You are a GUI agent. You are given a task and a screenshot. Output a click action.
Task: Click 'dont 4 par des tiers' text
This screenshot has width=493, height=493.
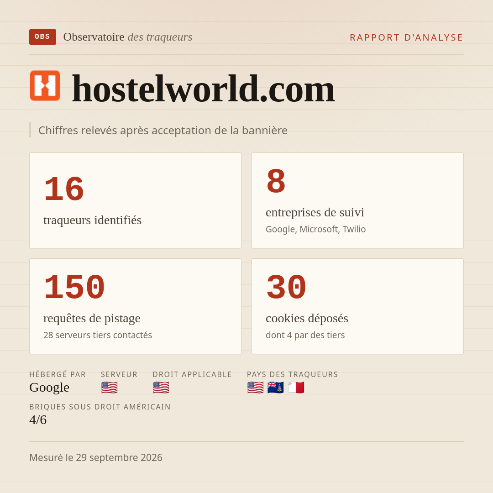click(305, 335)
